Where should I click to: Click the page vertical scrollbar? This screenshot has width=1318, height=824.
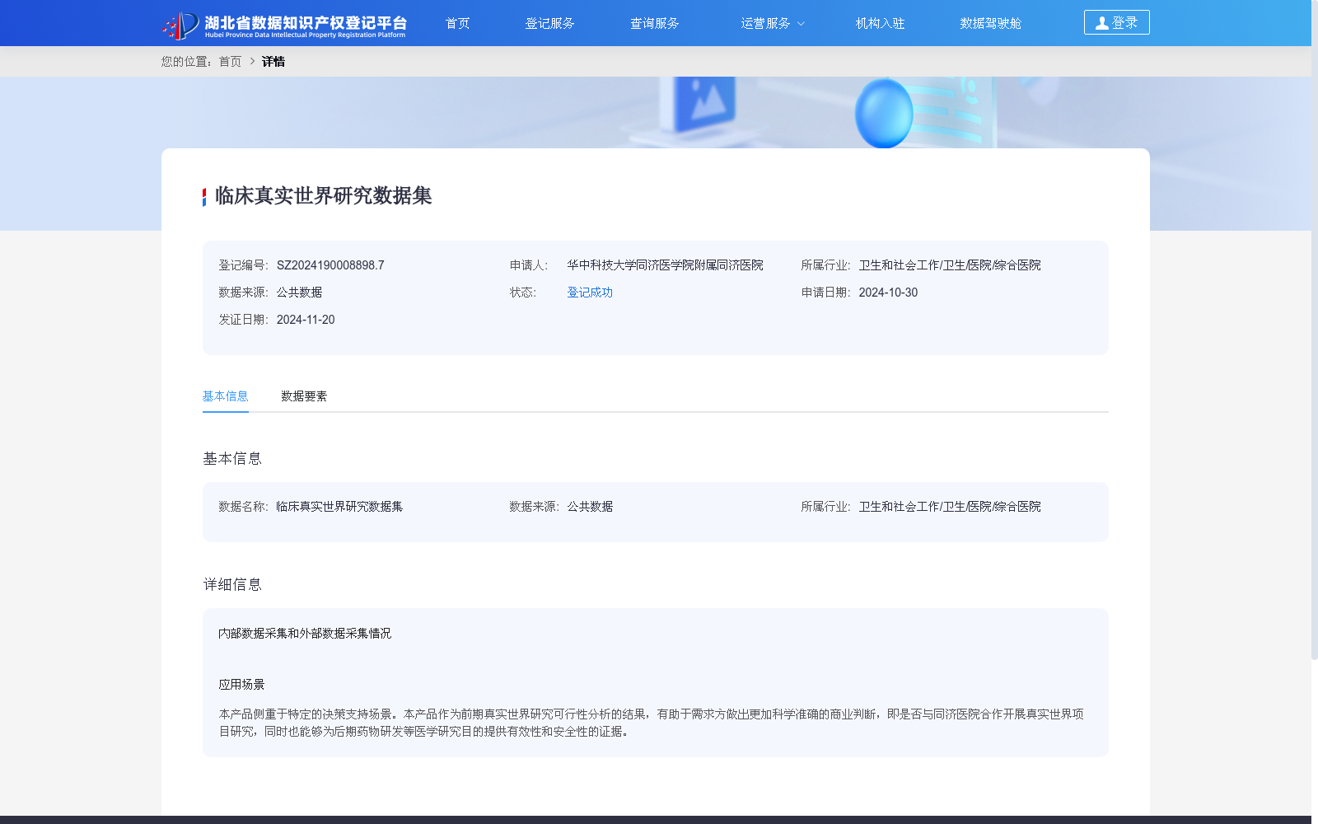tap(1315, 330)
